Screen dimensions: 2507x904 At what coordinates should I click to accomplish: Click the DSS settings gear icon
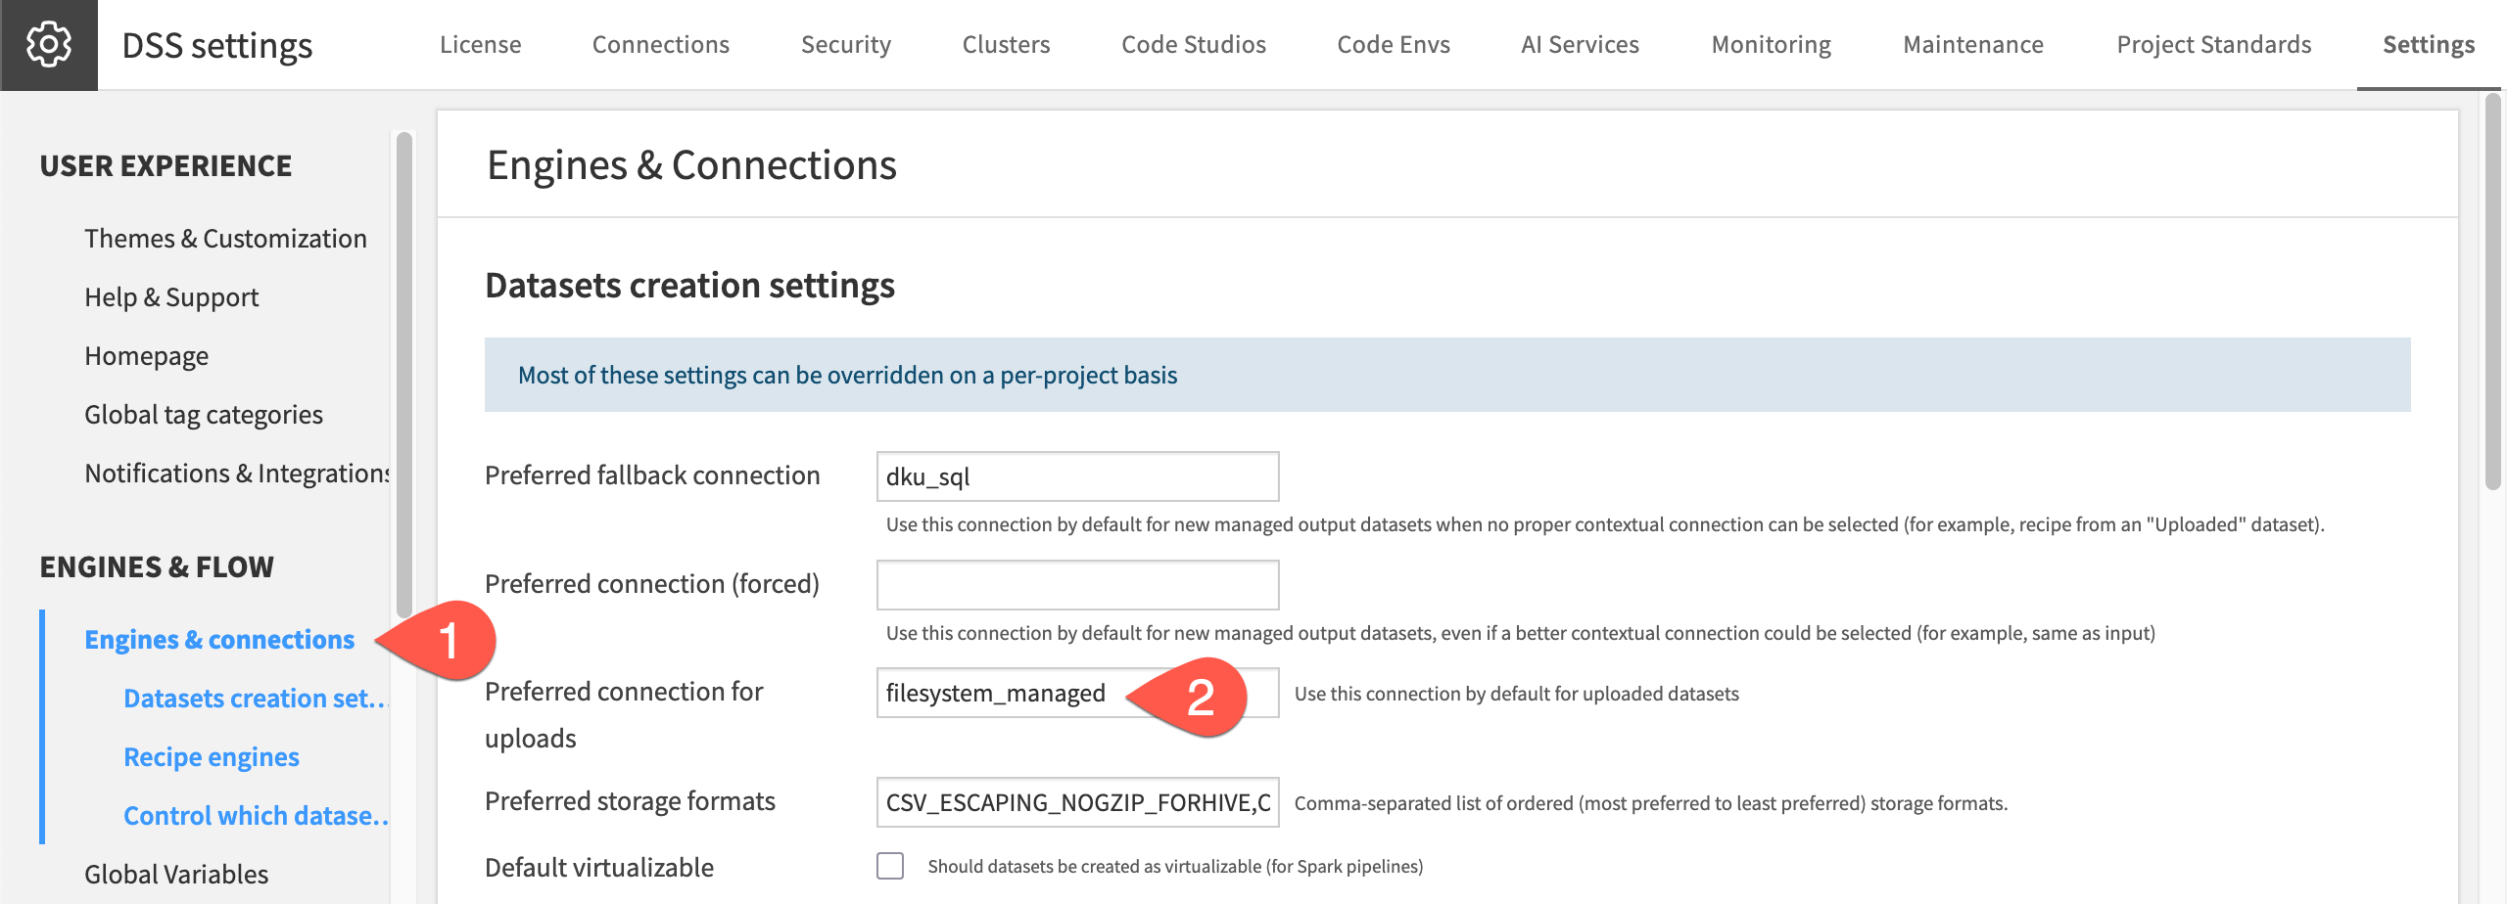pos(48,45)
